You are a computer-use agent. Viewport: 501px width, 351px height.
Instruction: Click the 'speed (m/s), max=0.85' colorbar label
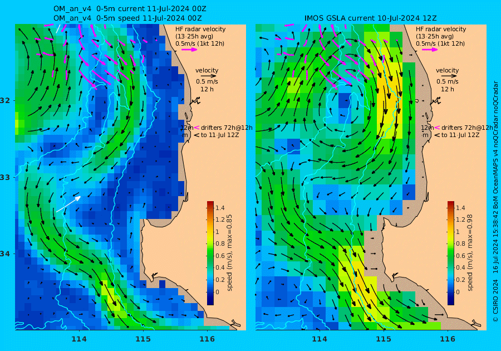(x=229, y=252)
